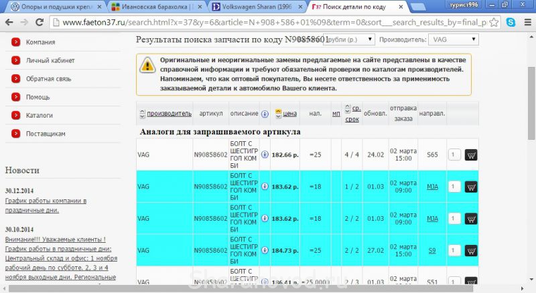Switch to the Volkswagen Sharan browser tab
The width and height of the screenshot is (536, 293).
point(255,6)
